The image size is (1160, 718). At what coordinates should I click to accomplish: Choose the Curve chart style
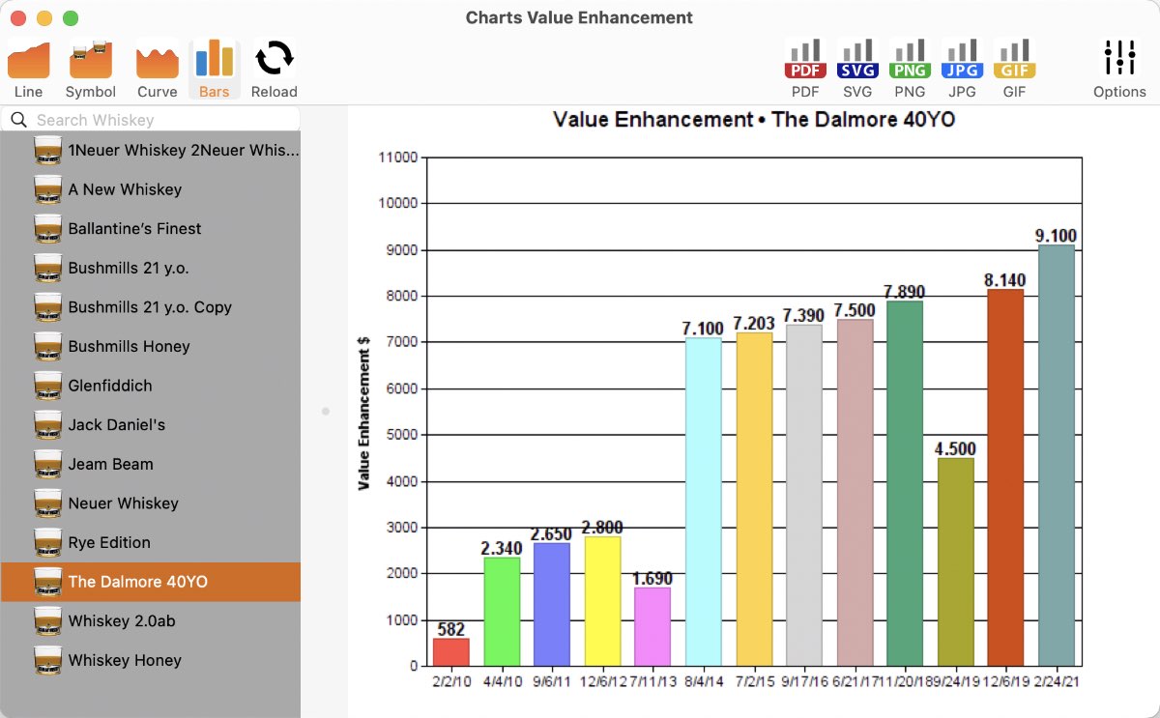[x=157, y=70]
